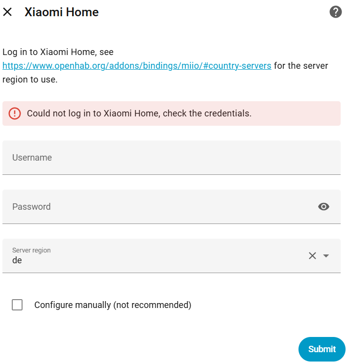Open the openhab.org country-servers link
Viewport: 348px width, 363px height.
pos(137,66)
